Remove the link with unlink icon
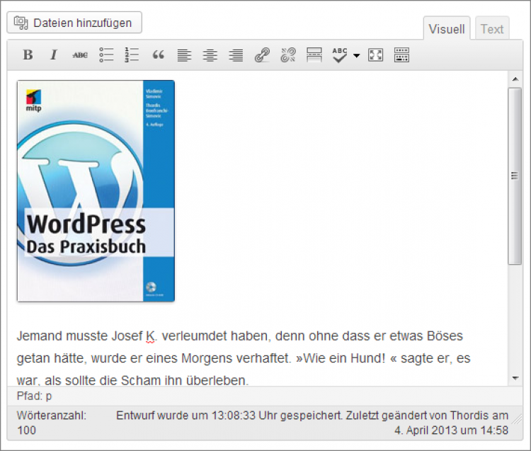 pos(288,55)
